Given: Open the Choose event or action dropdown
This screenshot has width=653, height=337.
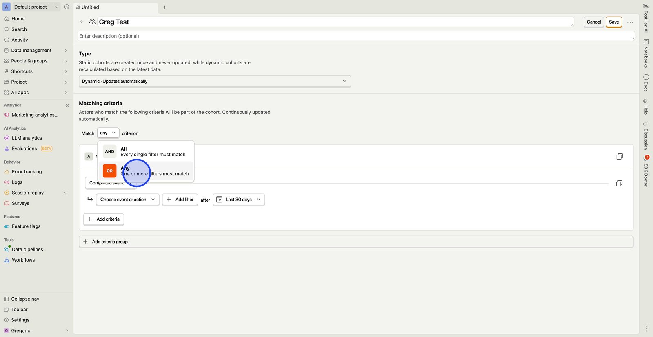Looking at the screenshot, I should (x=127, y=200).
